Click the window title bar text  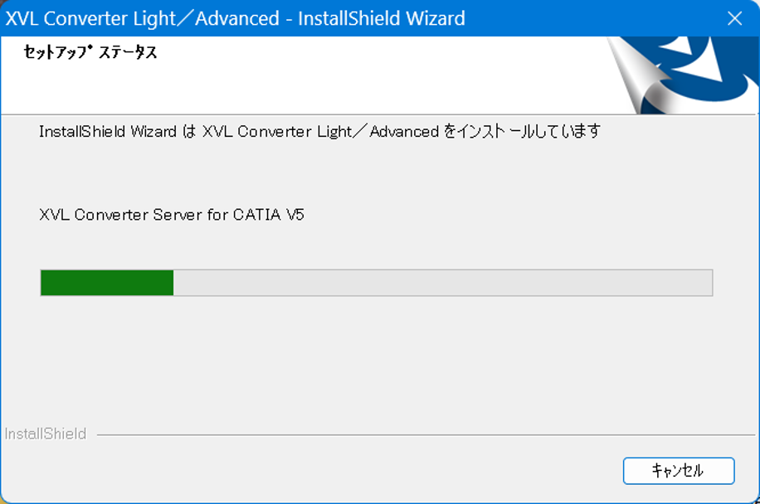pyautogui.click(x=235, y=18)
